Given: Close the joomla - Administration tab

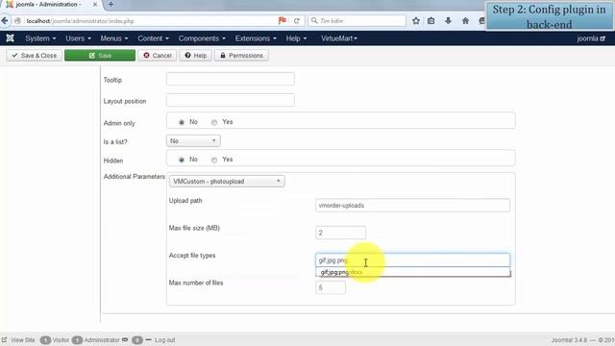Looking at the screenshot, I should (x=95, y=4).
